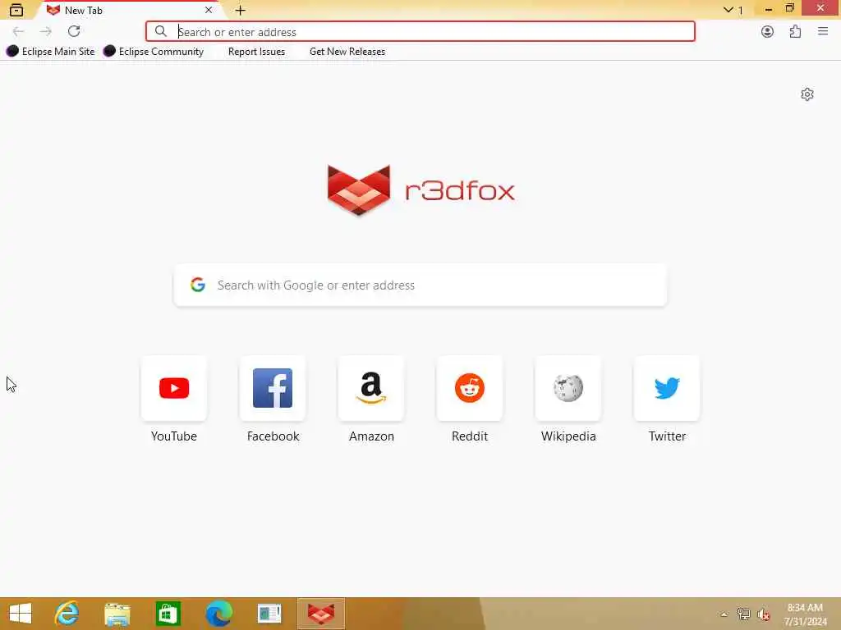Open the Report Issues bookmark
841x630 pixels.
(x=256, y=52)
